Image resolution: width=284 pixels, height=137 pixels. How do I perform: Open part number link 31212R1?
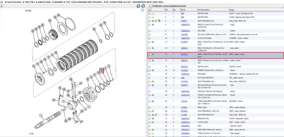click(184, 34)
